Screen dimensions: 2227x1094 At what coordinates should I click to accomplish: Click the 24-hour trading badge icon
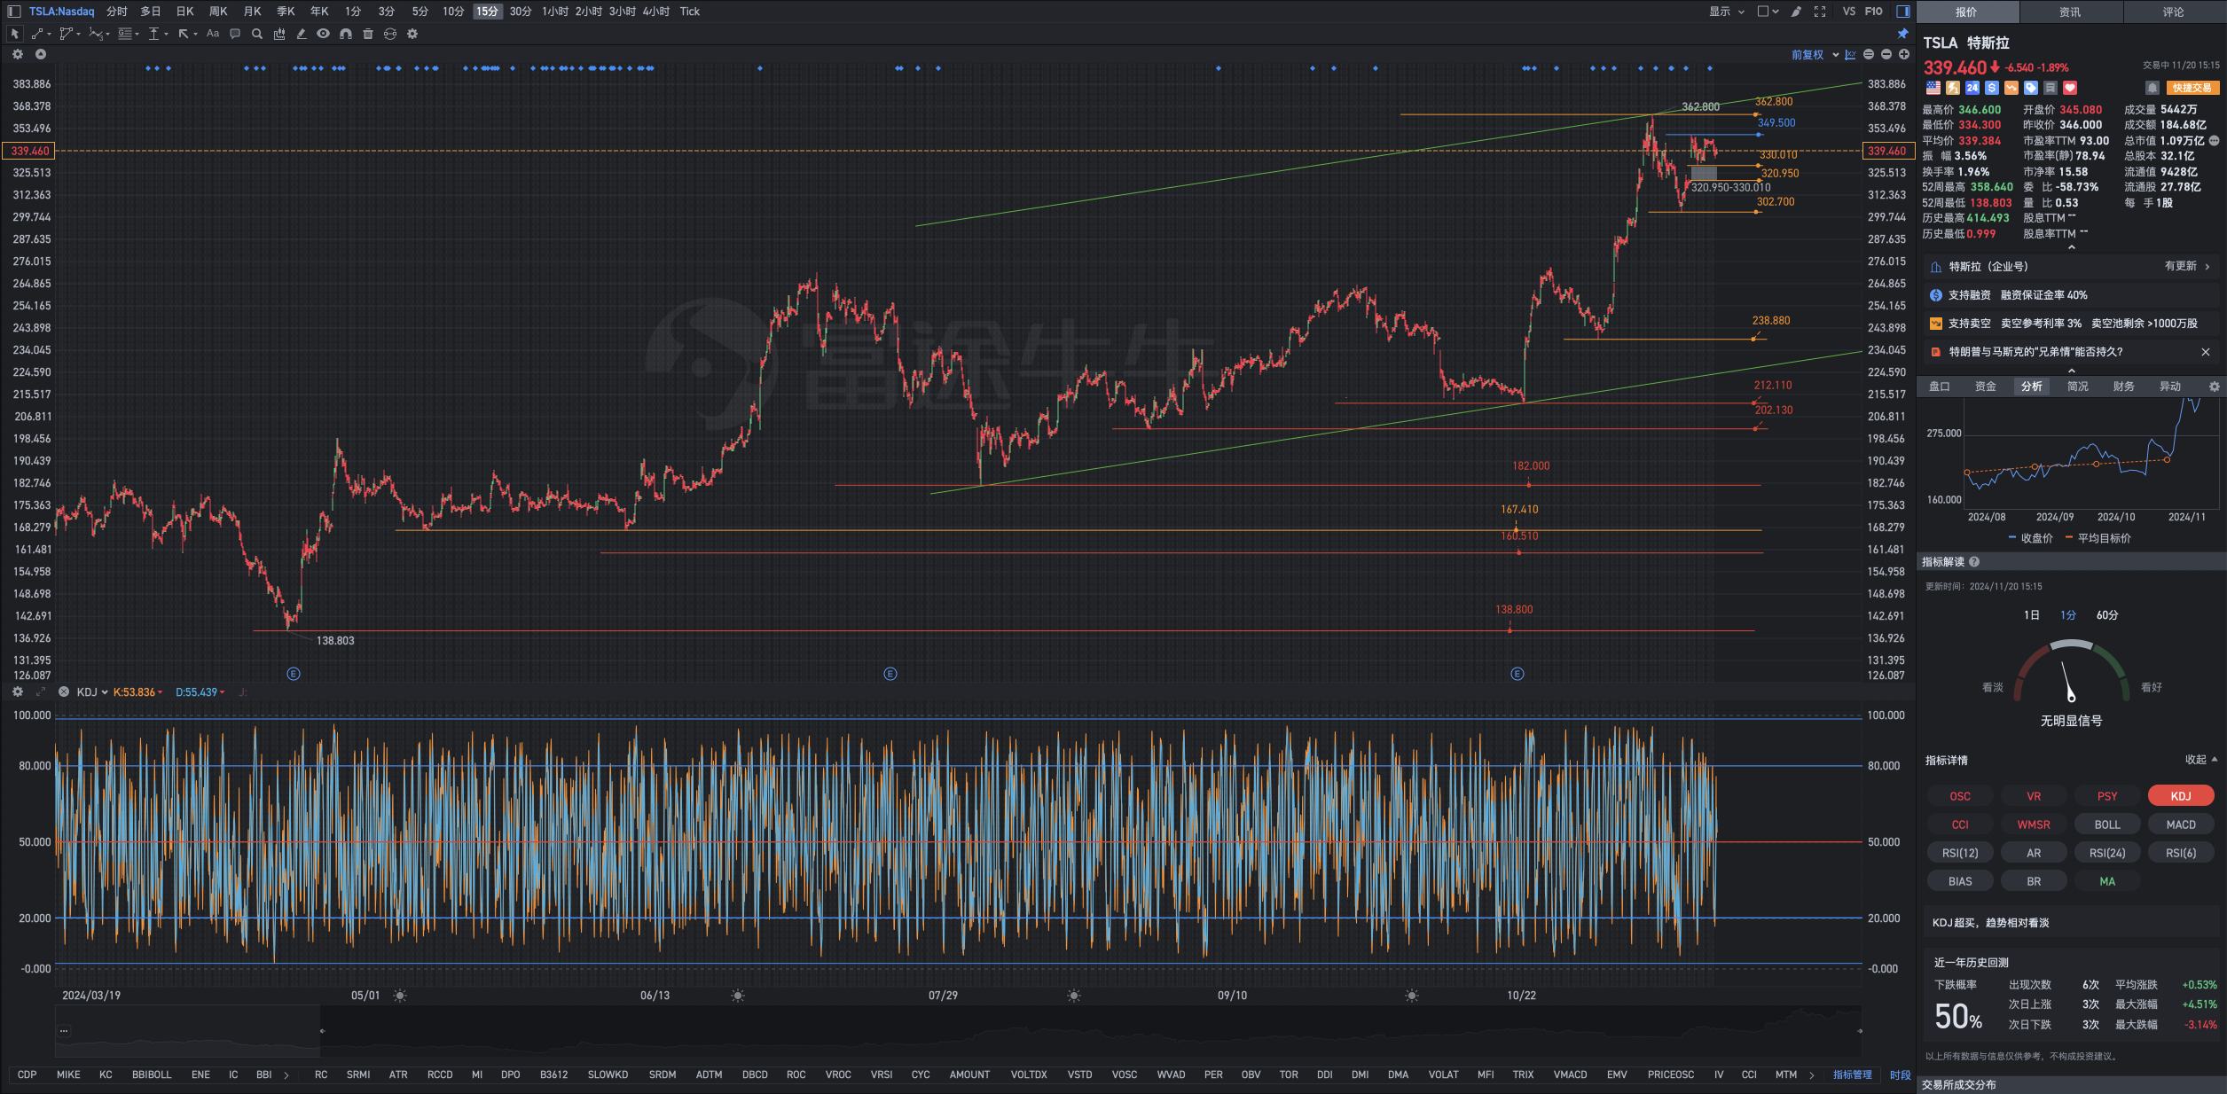1972,88
